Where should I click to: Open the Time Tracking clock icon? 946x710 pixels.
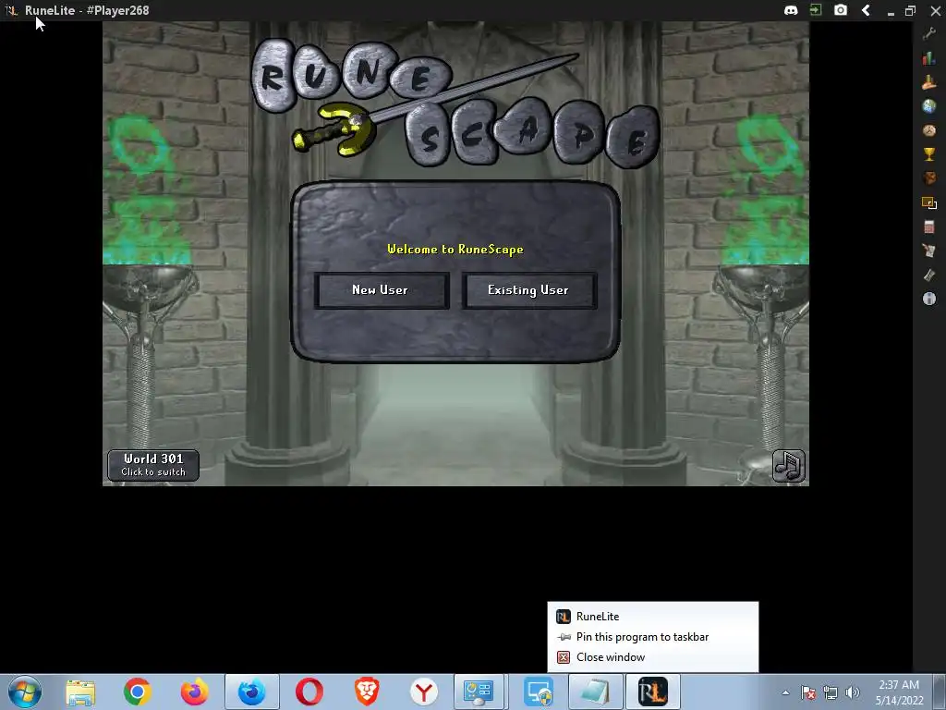pyautogui.click(x=929, y=130)
